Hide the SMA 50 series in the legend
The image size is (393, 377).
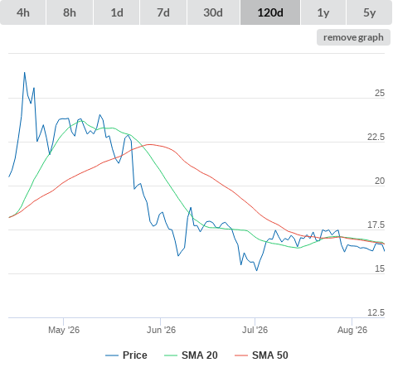(261, 355)
